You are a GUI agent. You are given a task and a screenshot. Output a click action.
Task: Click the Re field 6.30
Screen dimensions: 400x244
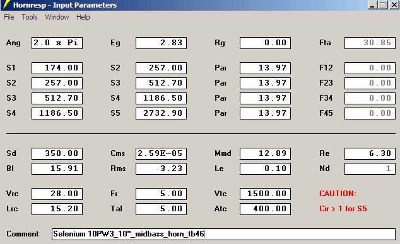coord(370,154)
